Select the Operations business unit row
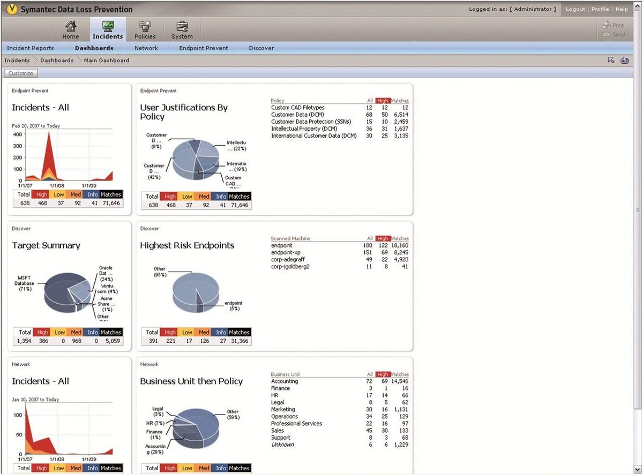 (x=340, y=416)
